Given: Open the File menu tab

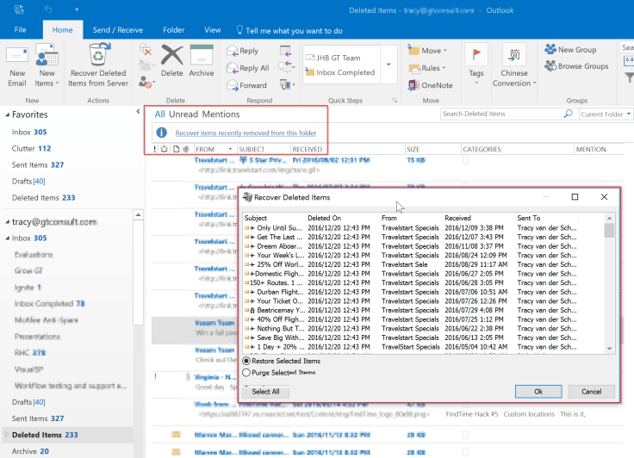Looking at the screenshot, I should 20,30.
